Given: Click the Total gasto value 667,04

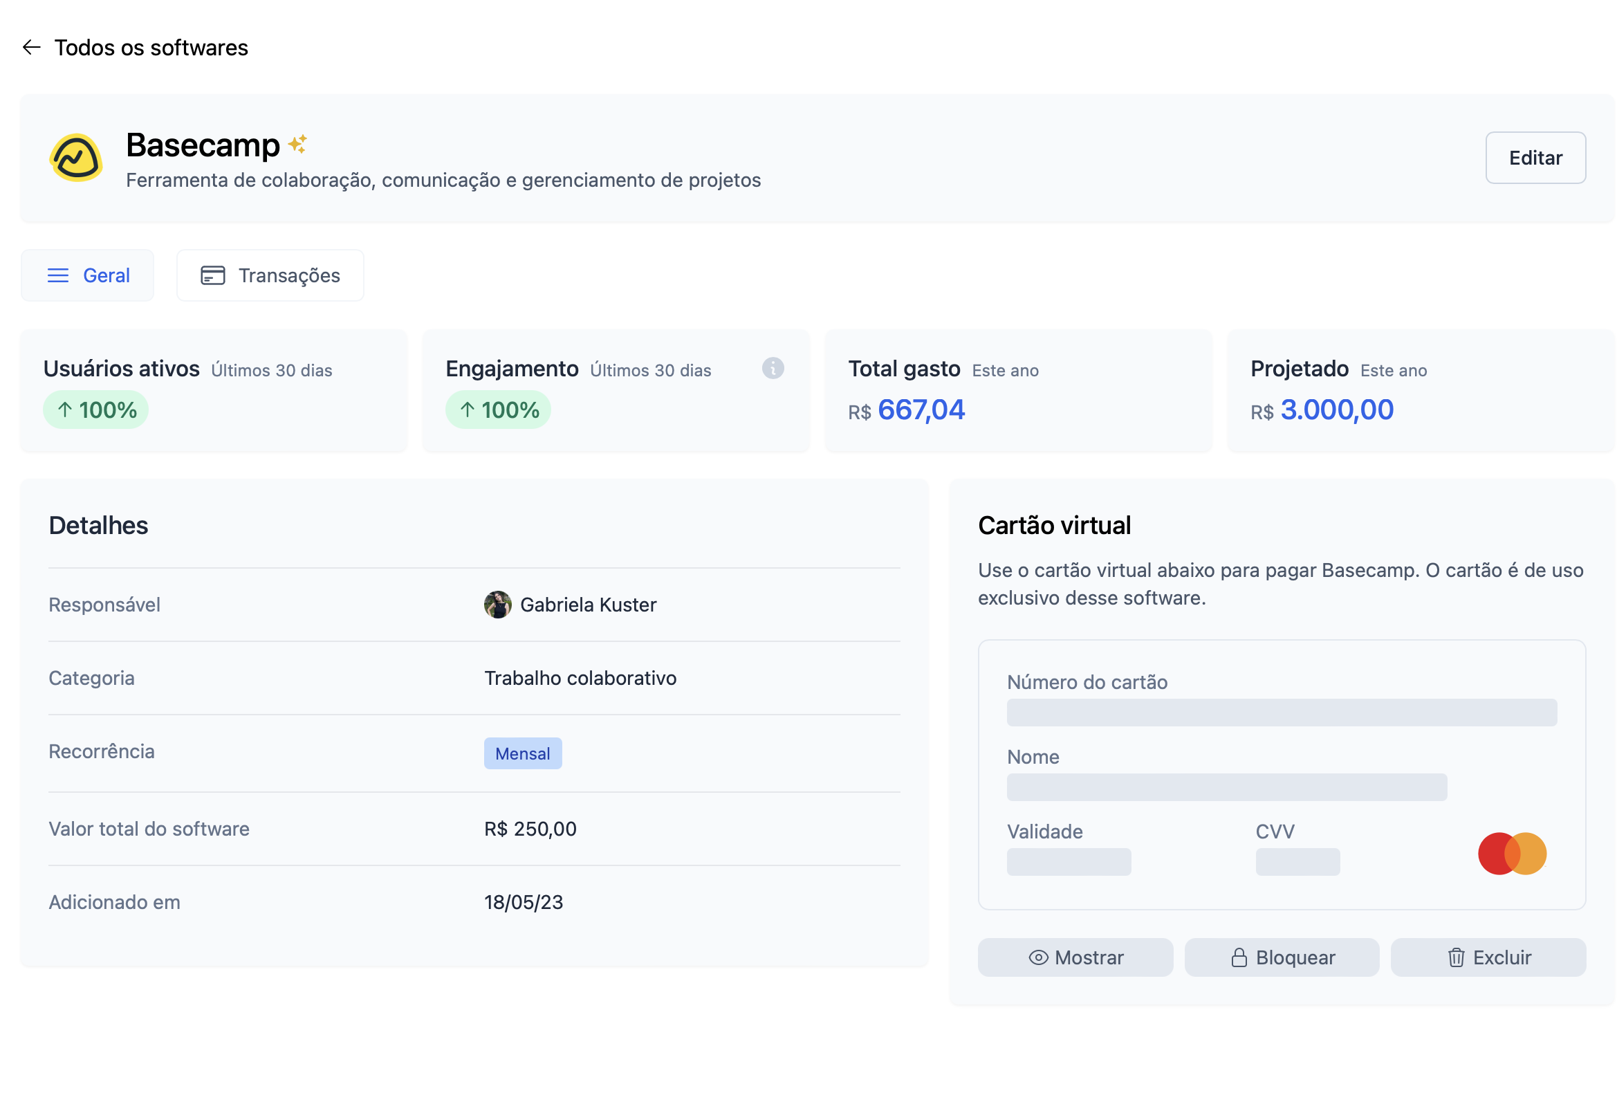Looking at the screenshot, I should click(921, 410).
